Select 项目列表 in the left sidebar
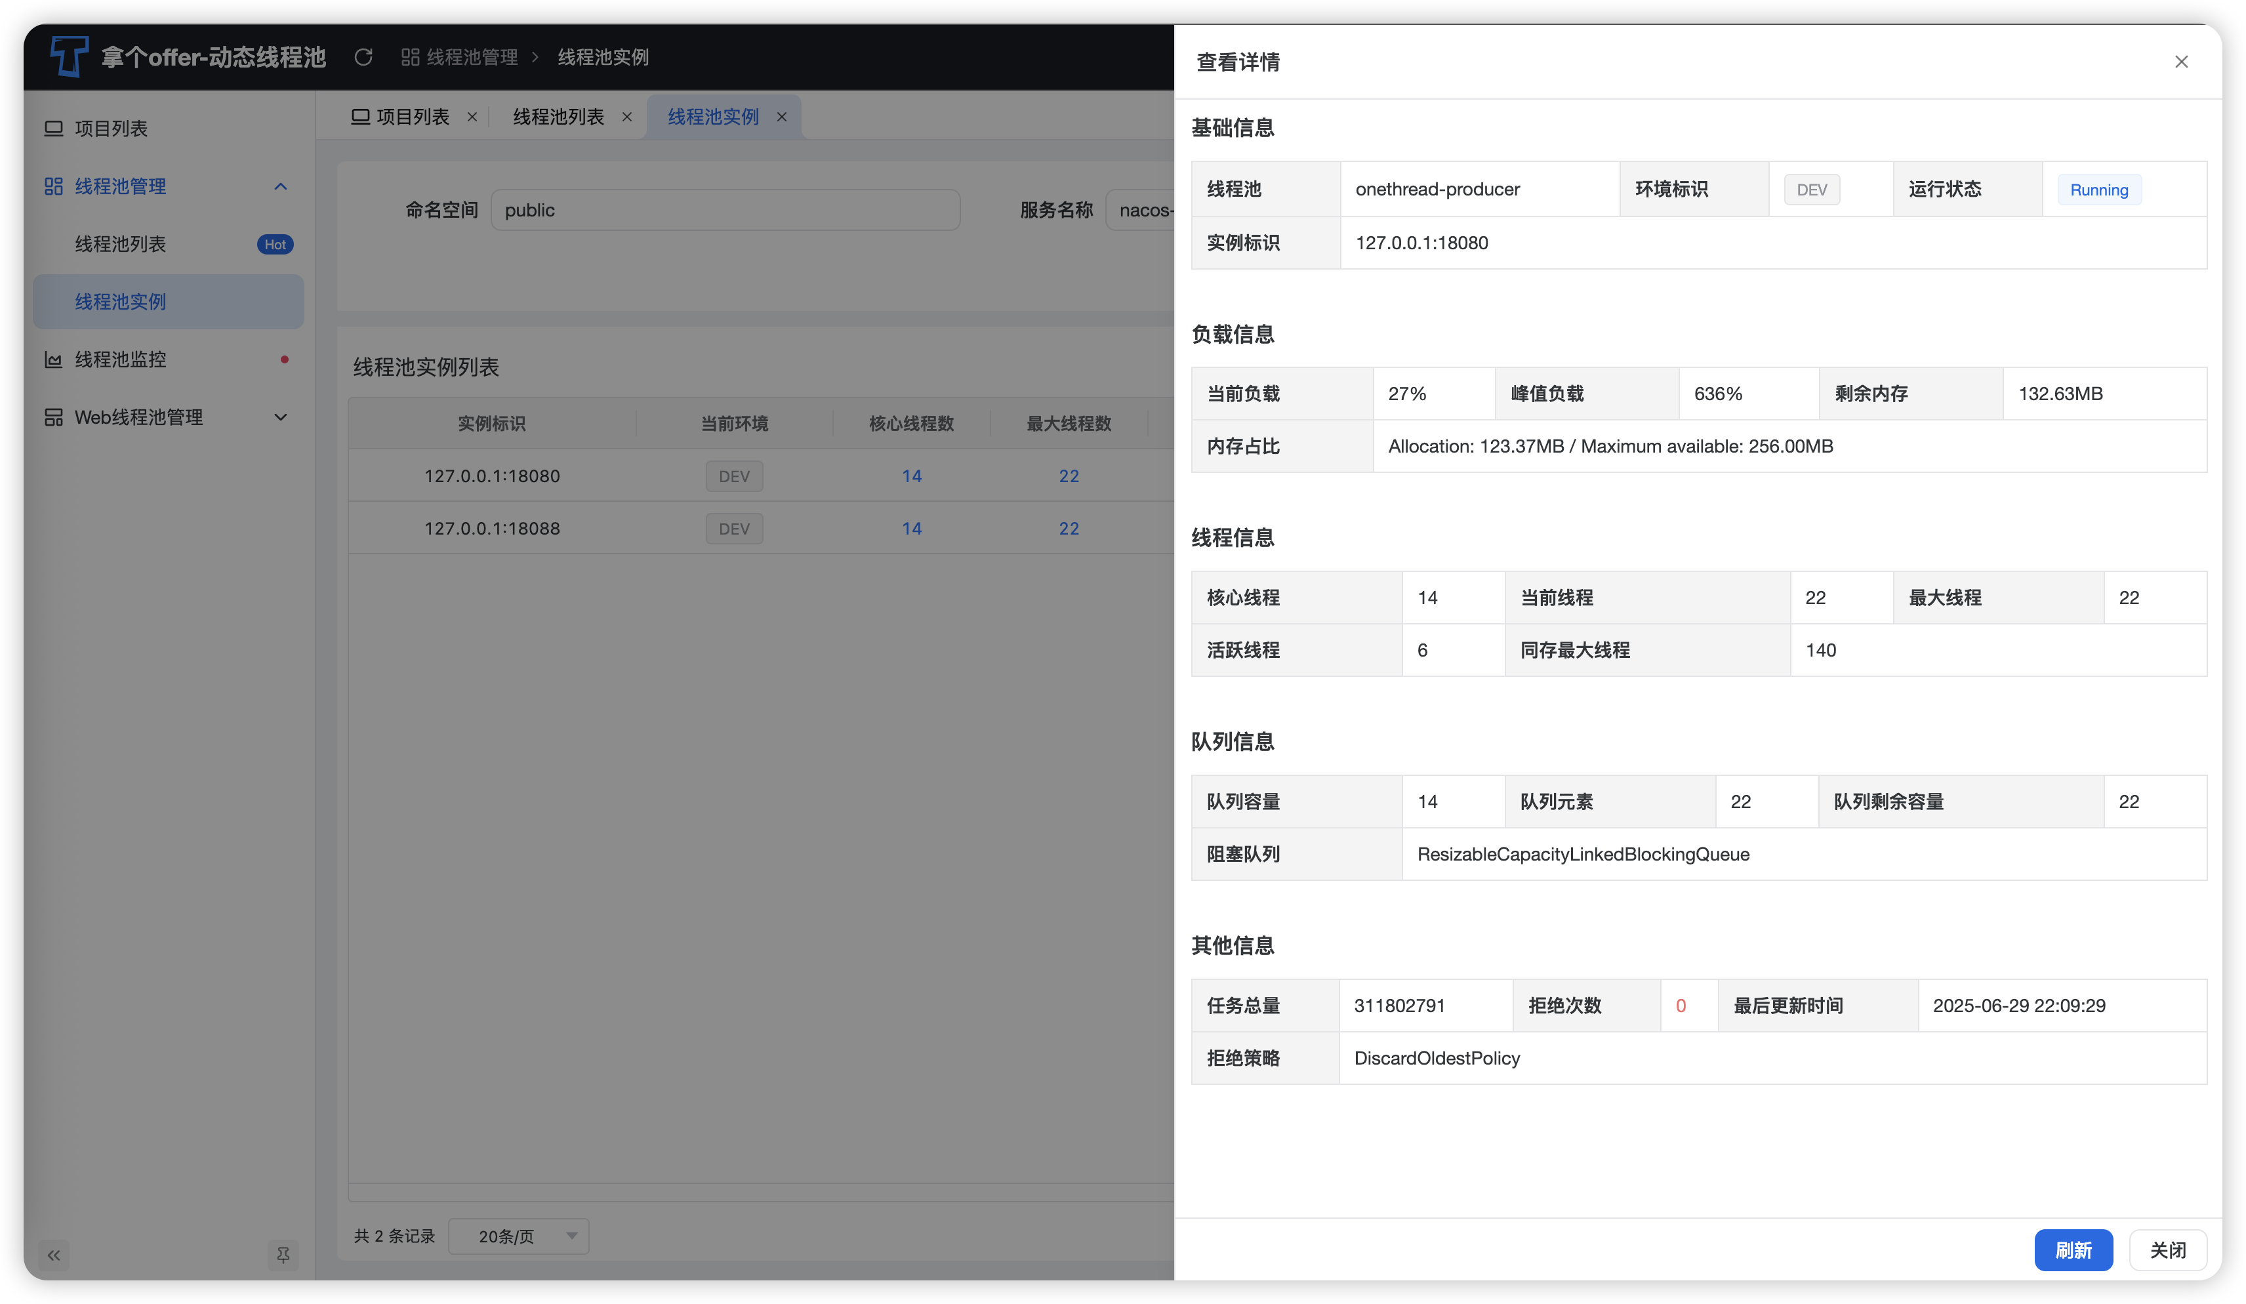 point(110,129)
